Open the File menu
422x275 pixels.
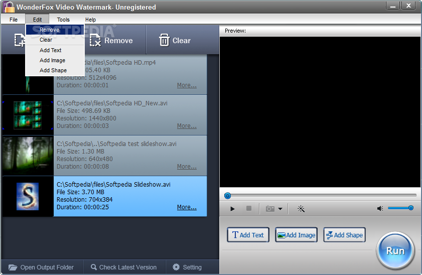14,20
